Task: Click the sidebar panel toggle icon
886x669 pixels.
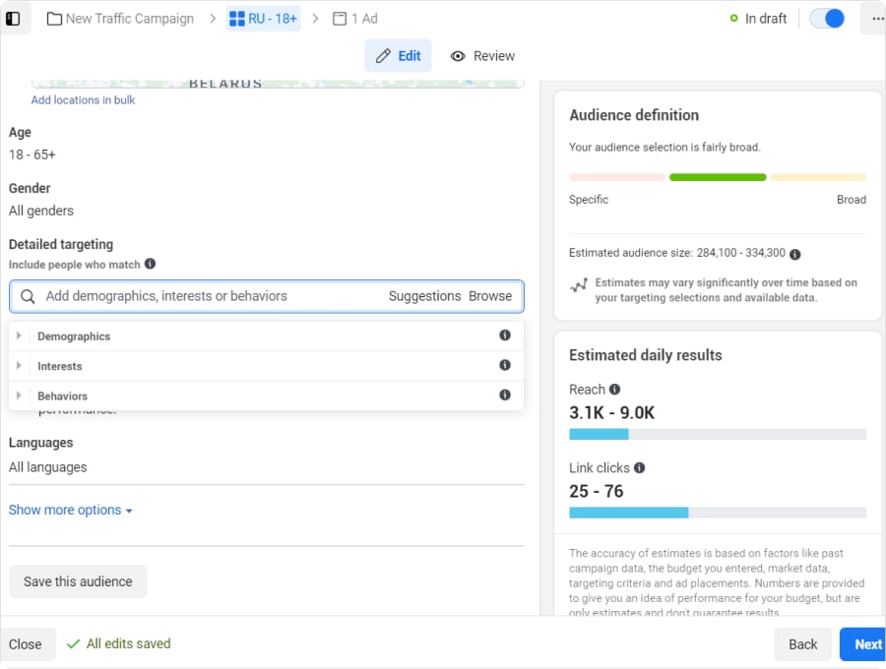Action: tap(13, 19)
